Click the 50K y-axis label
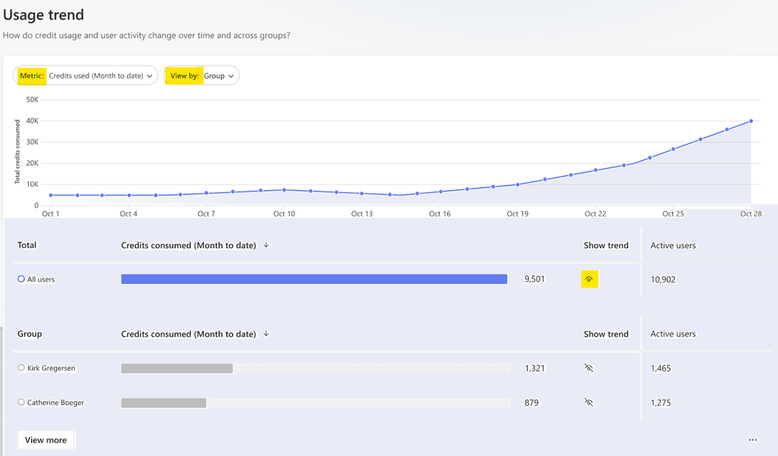778x456 pixels. click(x=32, y=100)
